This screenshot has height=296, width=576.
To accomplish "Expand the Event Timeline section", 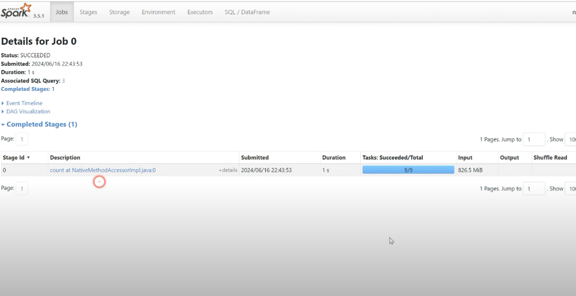I will point(24,103).
